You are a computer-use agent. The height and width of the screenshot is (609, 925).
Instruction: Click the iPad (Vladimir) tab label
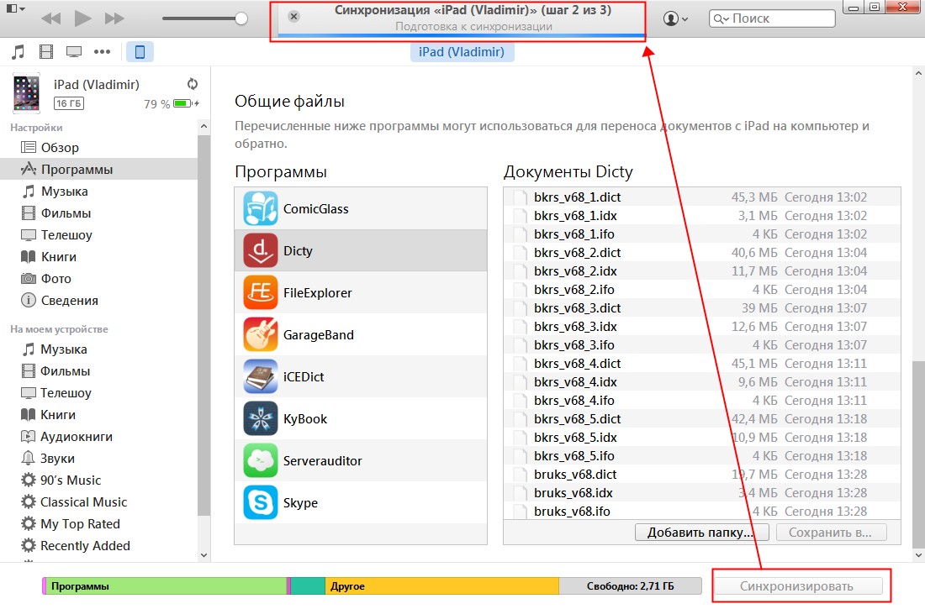(462, 52)
